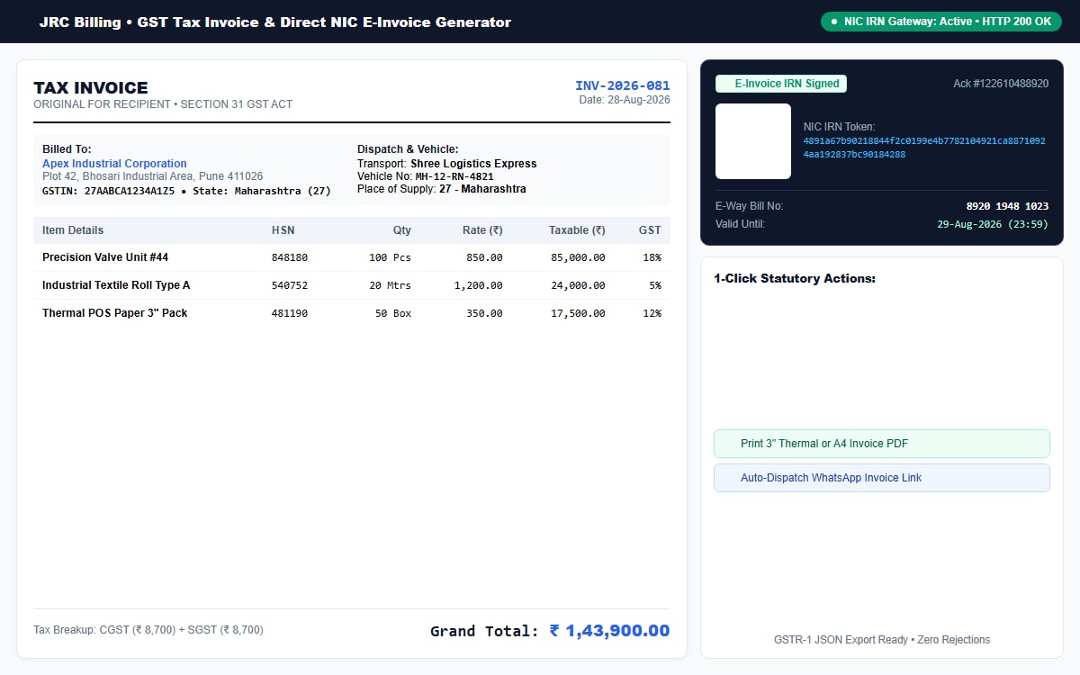Click the Tax Breakup CGST + SGST line
The width and height of the screenshot is (1080, 675).
[x=148, y=630]
